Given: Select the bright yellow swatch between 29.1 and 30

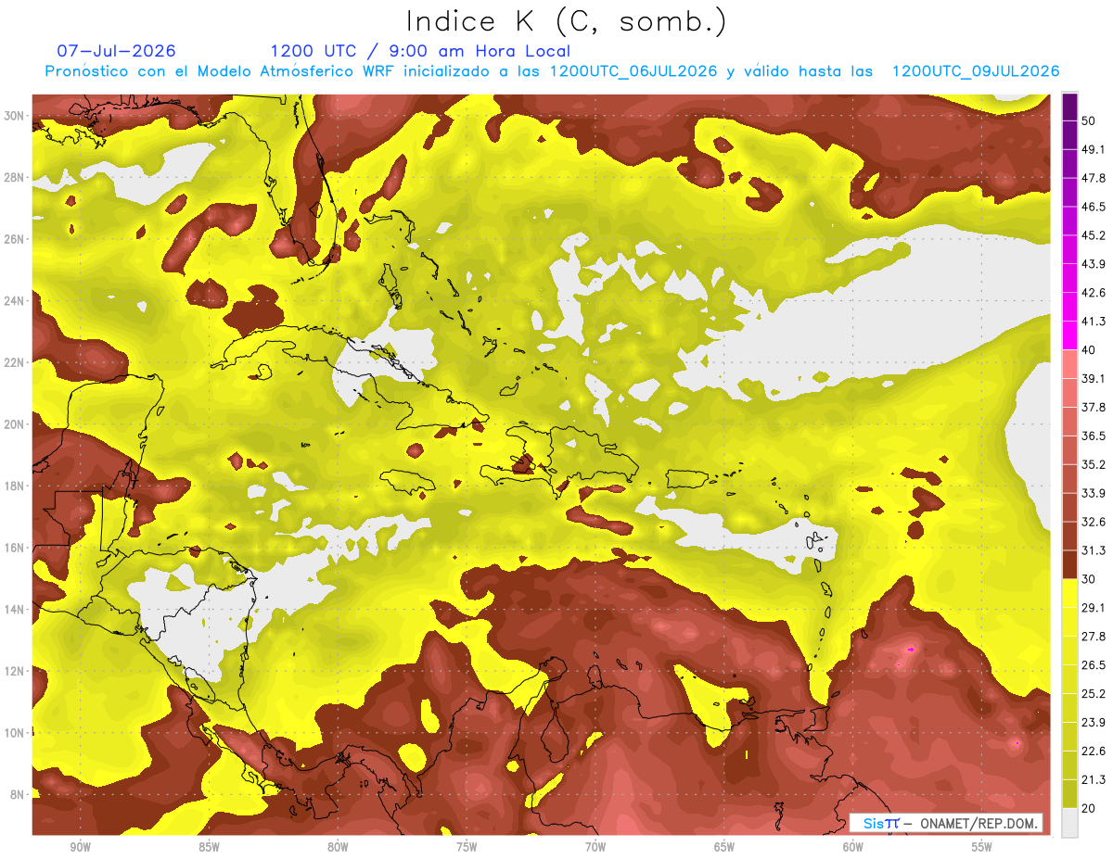Looking at the screenshot, I should tap(1070, 593).
